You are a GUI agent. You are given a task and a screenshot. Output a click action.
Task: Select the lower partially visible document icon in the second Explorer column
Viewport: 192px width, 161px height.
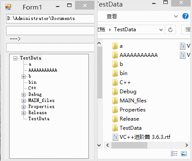pyautogui.click(x=182, y=55)
